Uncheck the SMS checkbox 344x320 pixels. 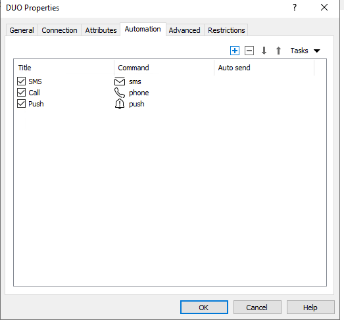(x=21, y=81)
